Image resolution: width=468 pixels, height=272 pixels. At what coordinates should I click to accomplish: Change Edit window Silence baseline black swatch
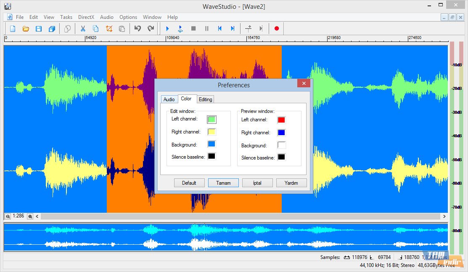coord(212,157)
